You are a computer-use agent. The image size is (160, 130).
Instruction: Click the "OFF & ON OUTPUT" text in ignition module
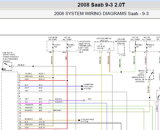[101, 47]
